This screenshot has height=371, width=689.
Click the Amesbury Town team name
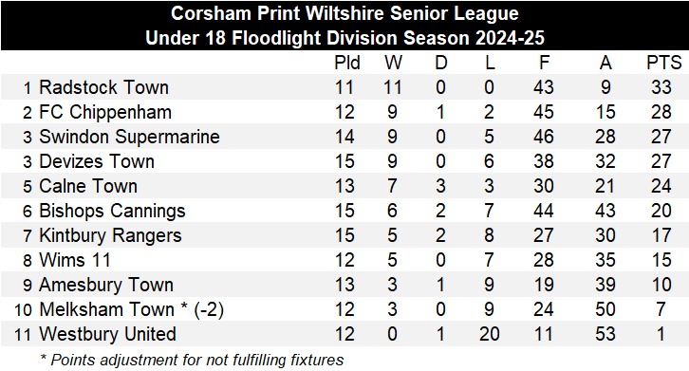(106, 285)
